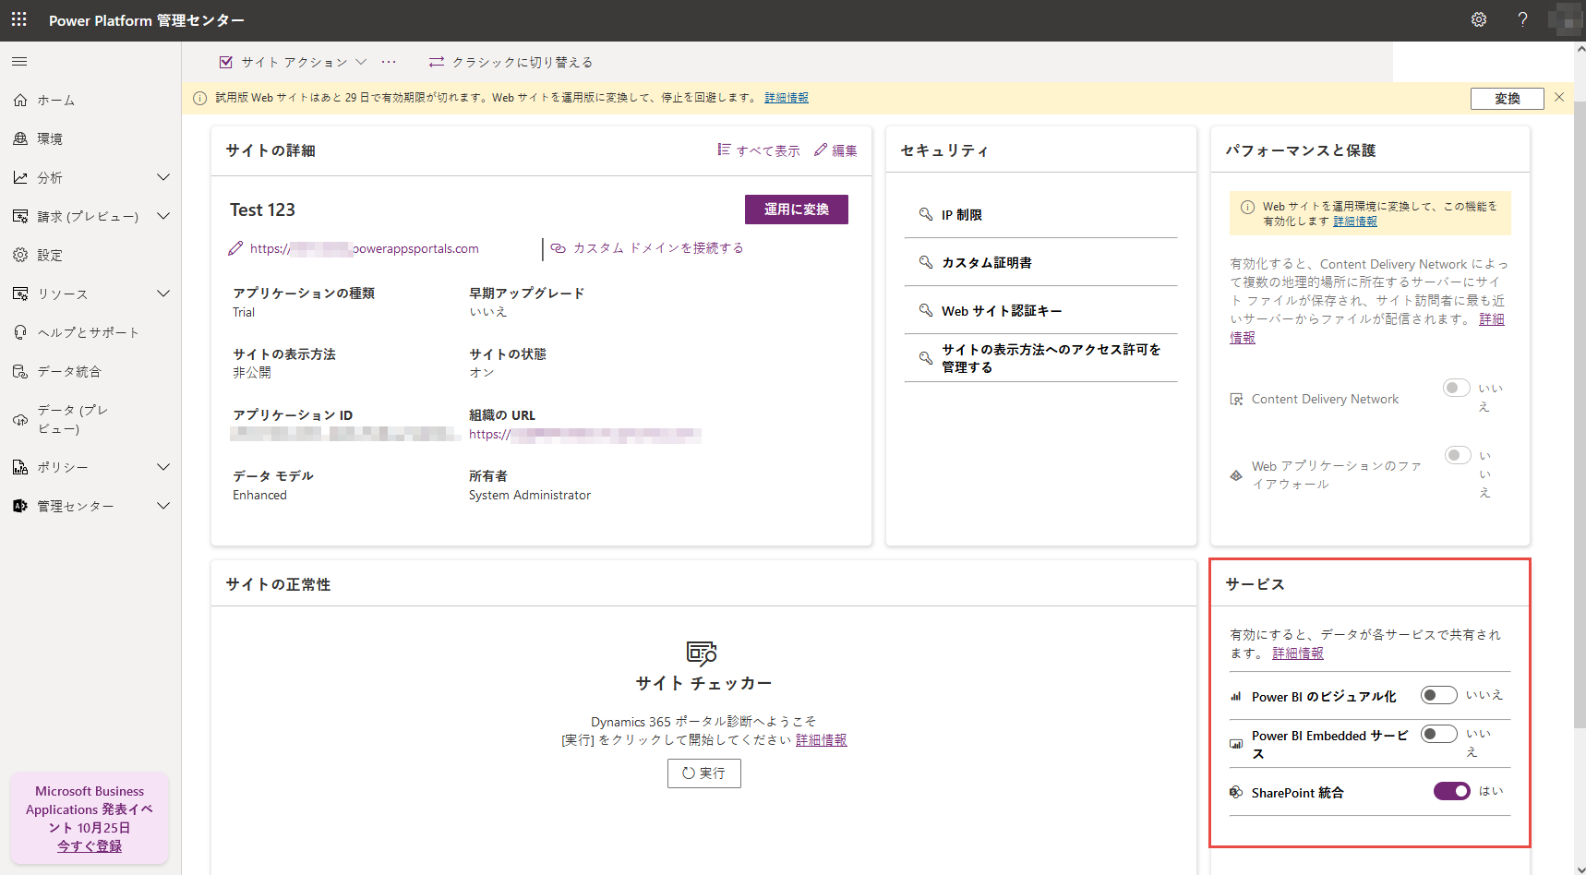Click 編集 in site details
Screen dimensions: 1586x875
[835, 150]
